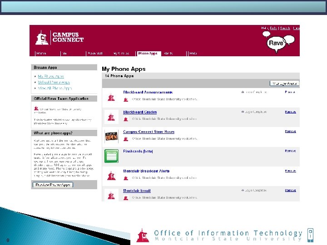The image size is (327, 245).
Task: Click the green Flashcards notepad icon
Action: (111, 156)
